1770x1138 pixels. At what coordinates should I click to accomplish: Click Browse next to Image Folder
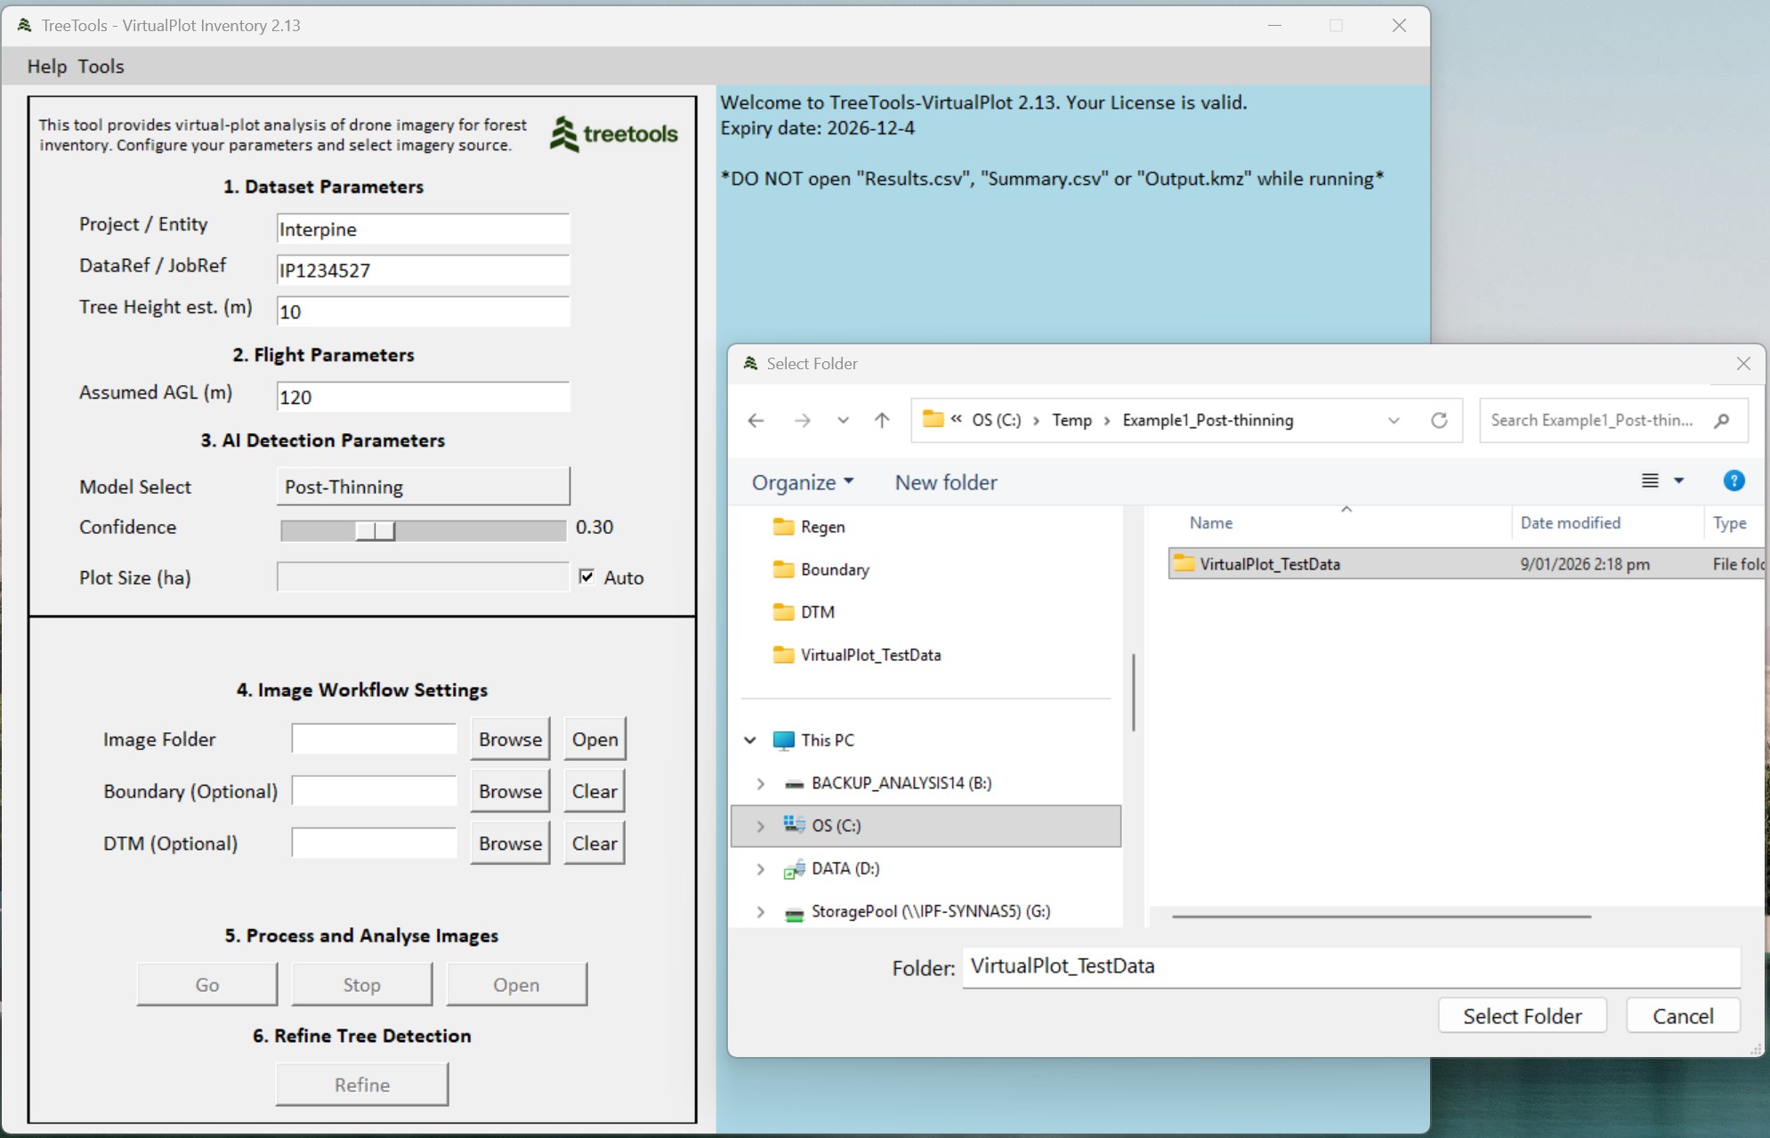point(510,739)
